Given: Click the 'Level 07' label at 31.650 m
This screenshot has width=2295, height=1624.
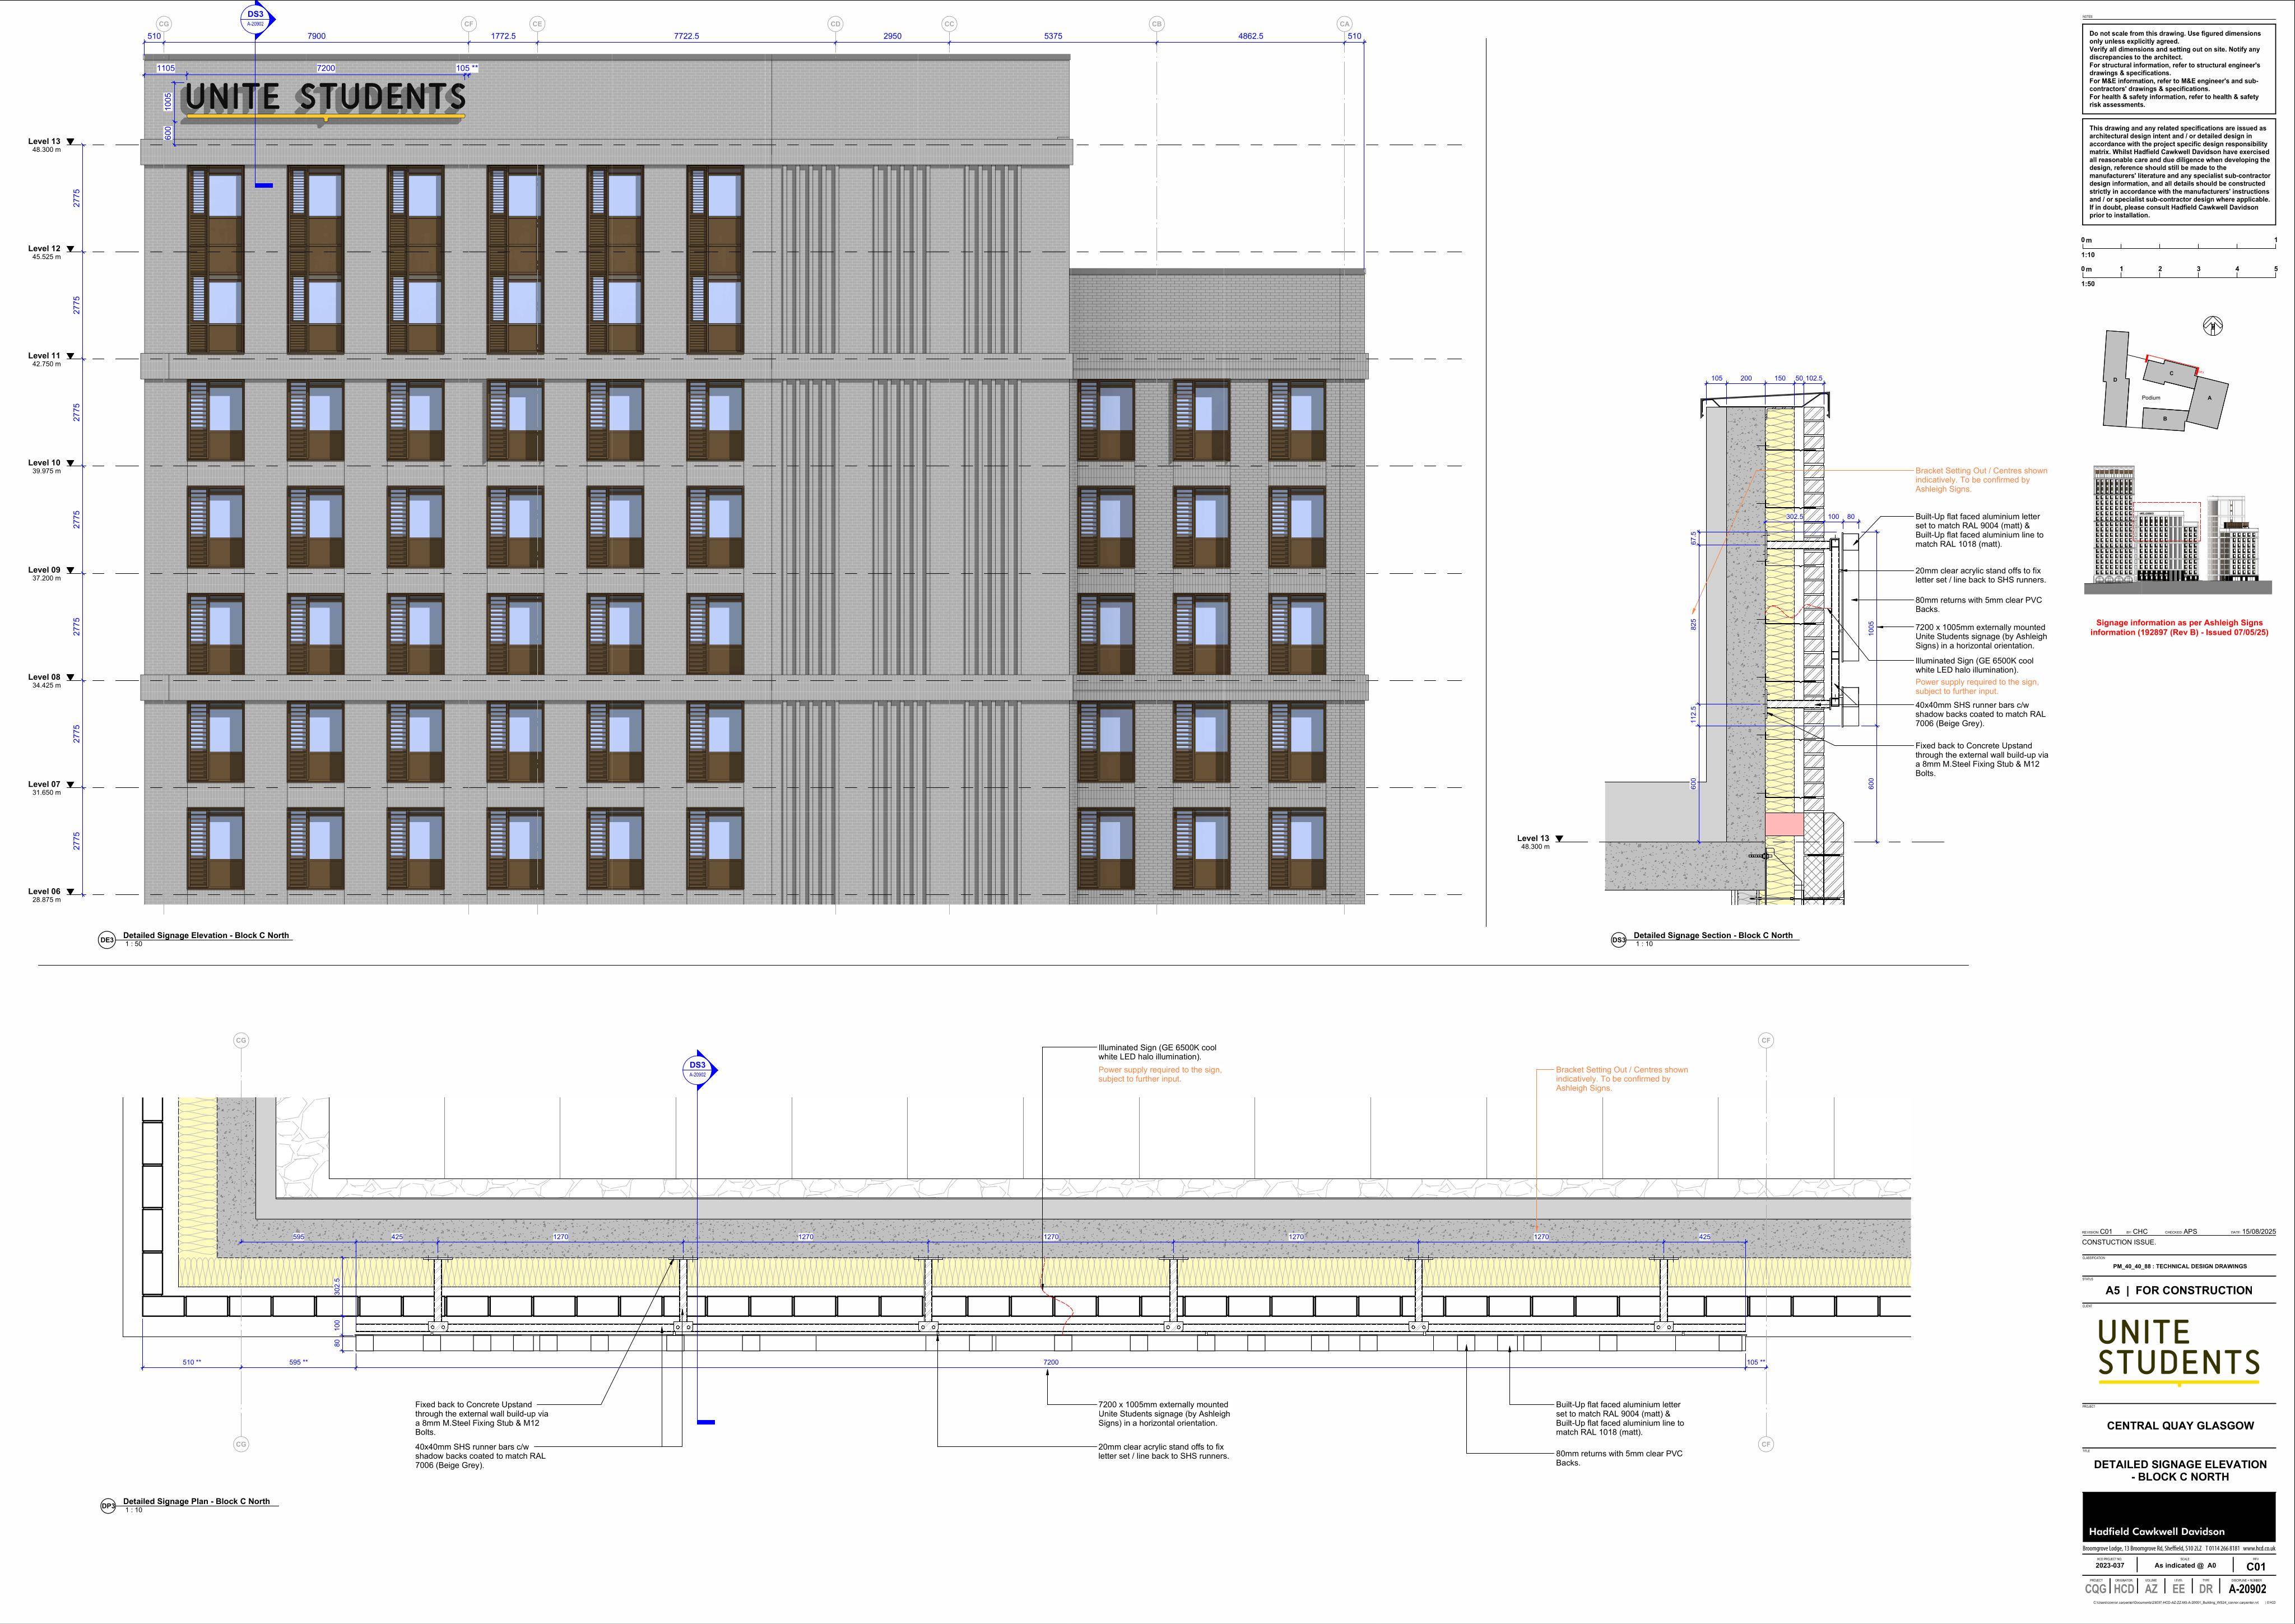Looking at the screenshot, I should pos(44,784).
